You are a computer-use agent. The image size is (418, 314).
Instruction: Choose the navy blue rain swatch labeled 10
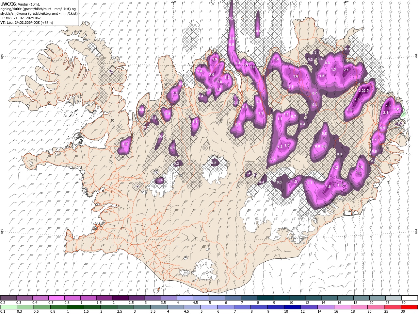click(x=292, y=307)
